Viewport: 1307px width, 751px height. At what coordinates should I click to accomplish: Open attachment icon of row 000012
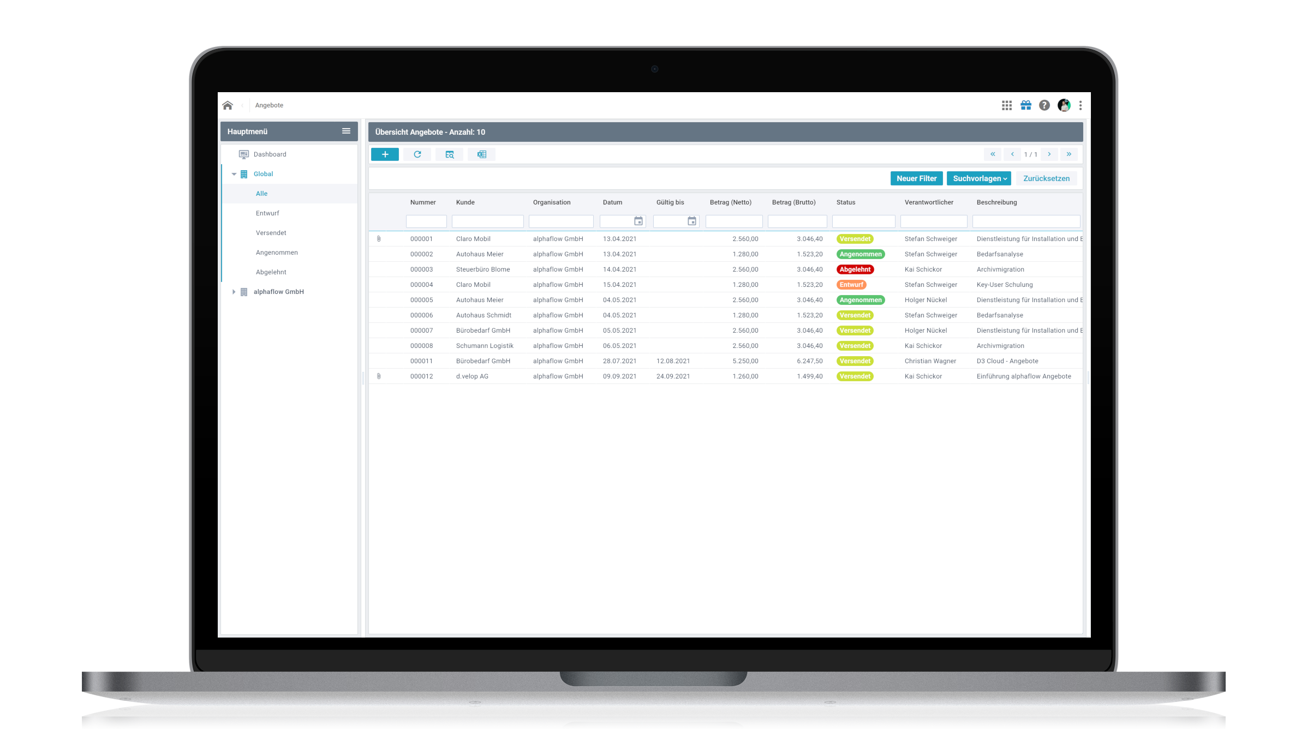point(379,376)
